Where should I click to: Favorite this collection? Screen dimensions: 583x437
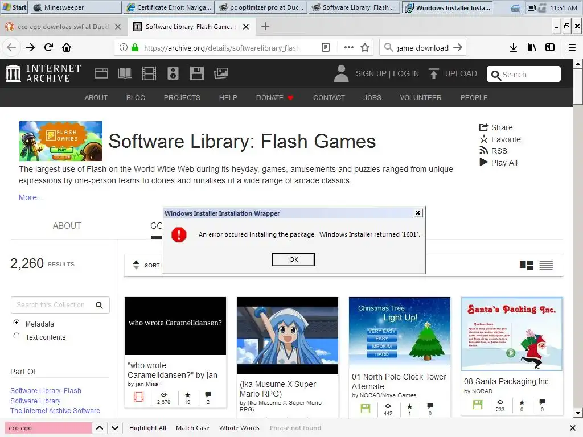500,139
